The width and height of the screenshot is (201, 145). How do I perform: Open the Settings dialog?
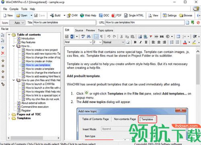170,16
